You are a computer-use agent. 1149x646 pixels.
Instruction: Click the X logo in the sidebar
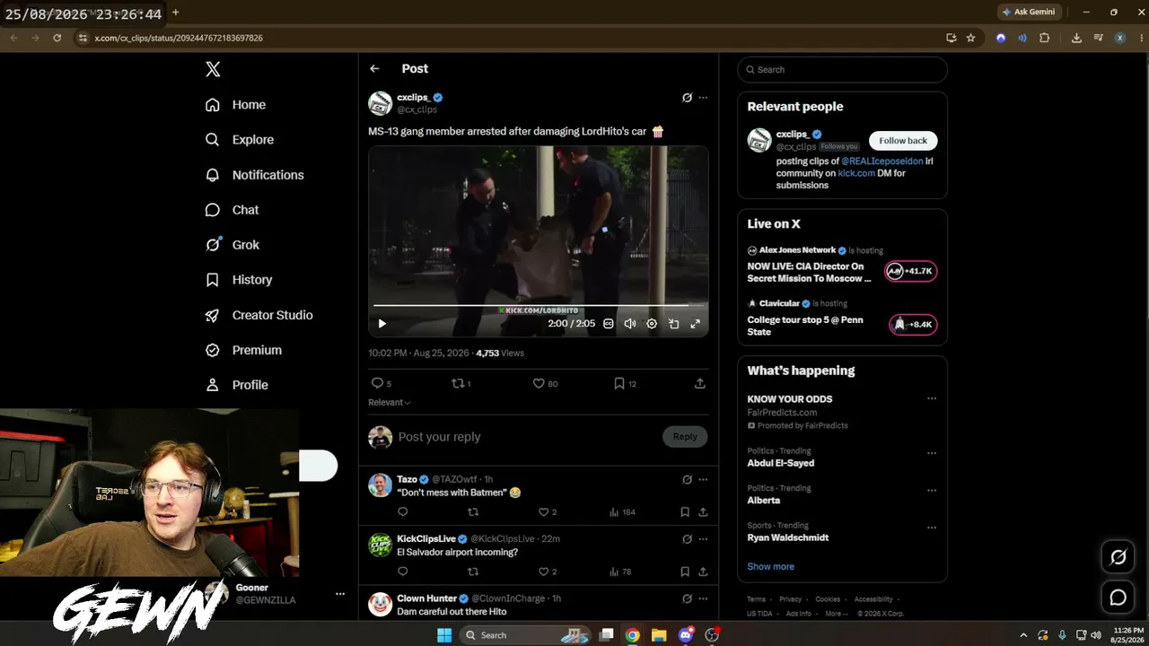click(213, 69)
